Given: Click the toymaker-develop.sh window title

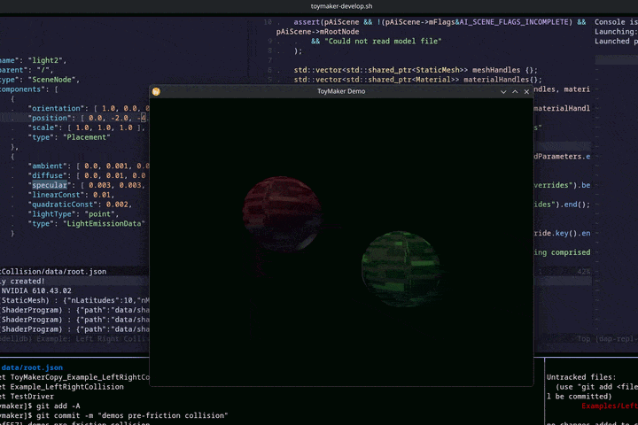Looking at the screenshot, I should coord(341,6).
